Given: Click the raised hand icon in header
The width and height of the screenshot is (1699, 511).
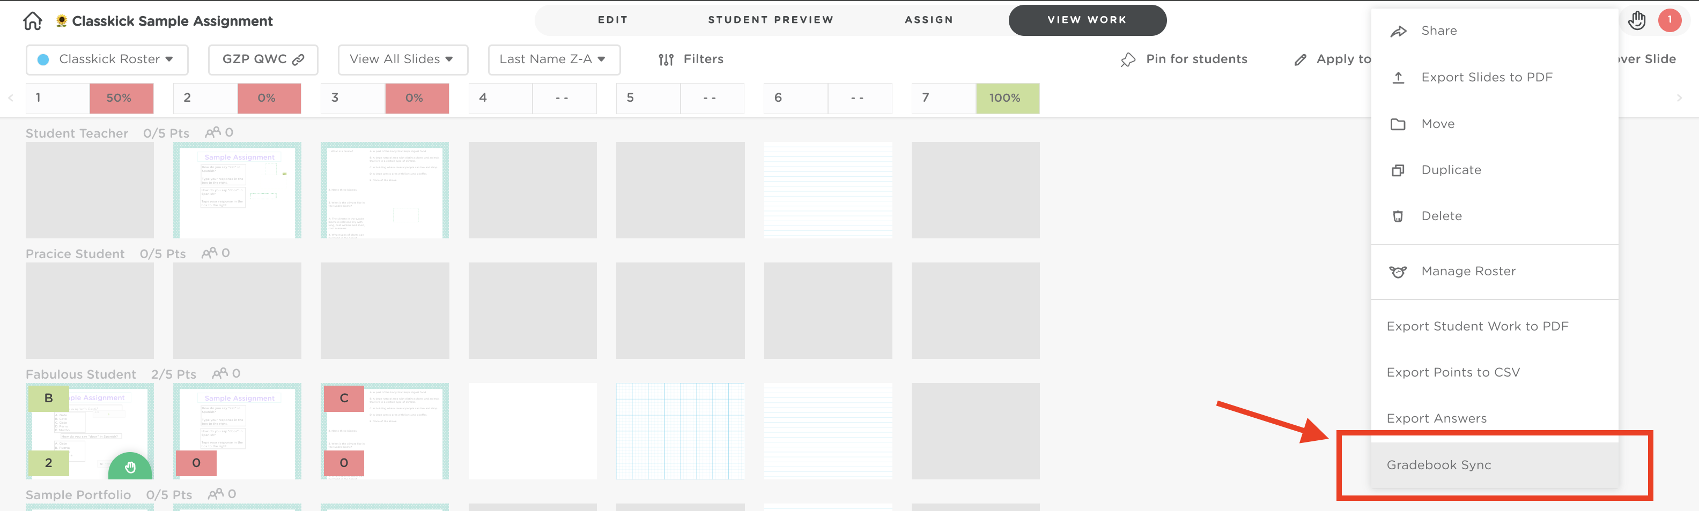Looking at the screenshot, I should coord(1637,20).
